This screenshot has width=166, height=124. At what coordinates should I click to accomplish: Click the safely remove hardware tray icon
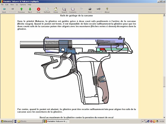(x=145, y=121)
